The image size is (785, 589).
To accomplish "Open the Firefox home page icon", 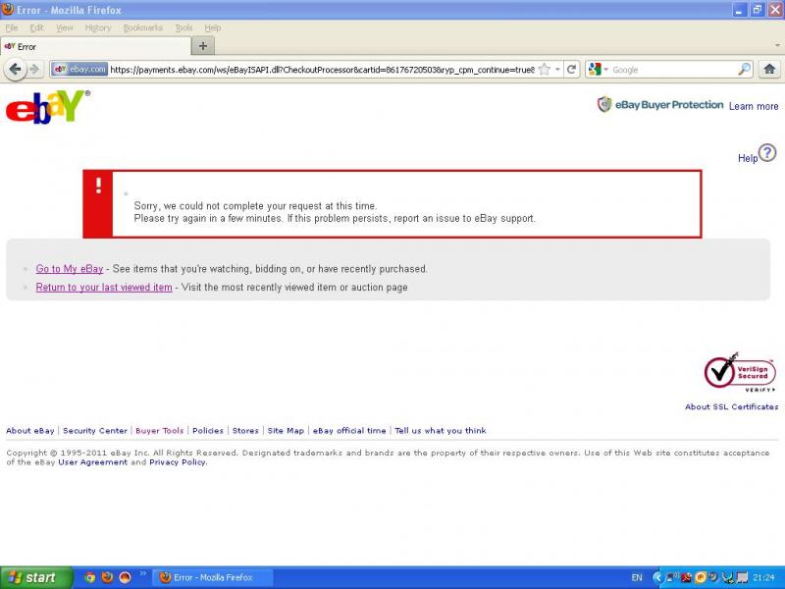I will [x=769, y=69].
